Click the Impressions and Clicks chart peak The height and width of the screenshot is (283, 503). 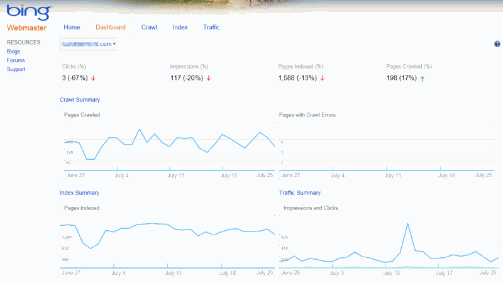point(408,224)
